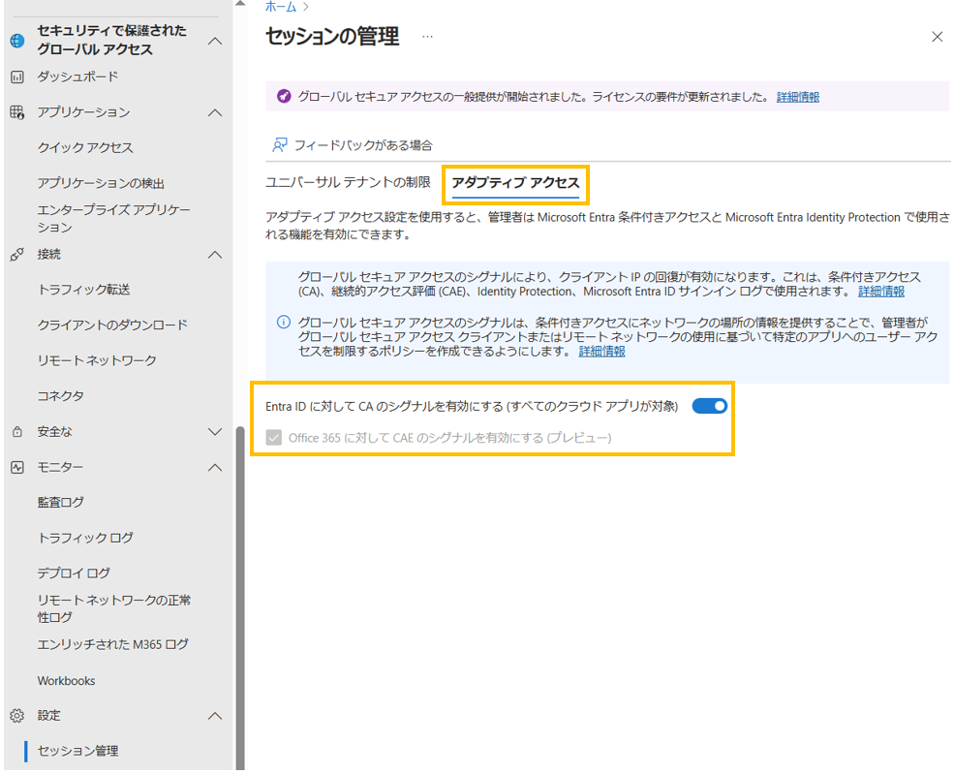Screen dimensions: 954x774
Task: Open トラフィック ログ
Action: 85,538
